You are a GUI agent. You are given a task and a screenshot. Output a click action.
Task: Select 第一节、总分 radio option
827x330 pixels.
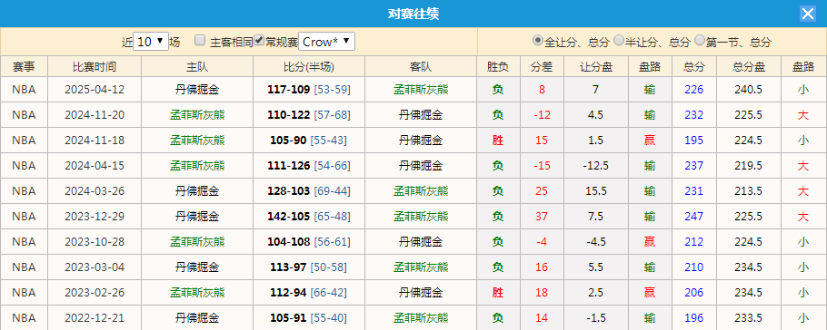[x=700, y=40]
